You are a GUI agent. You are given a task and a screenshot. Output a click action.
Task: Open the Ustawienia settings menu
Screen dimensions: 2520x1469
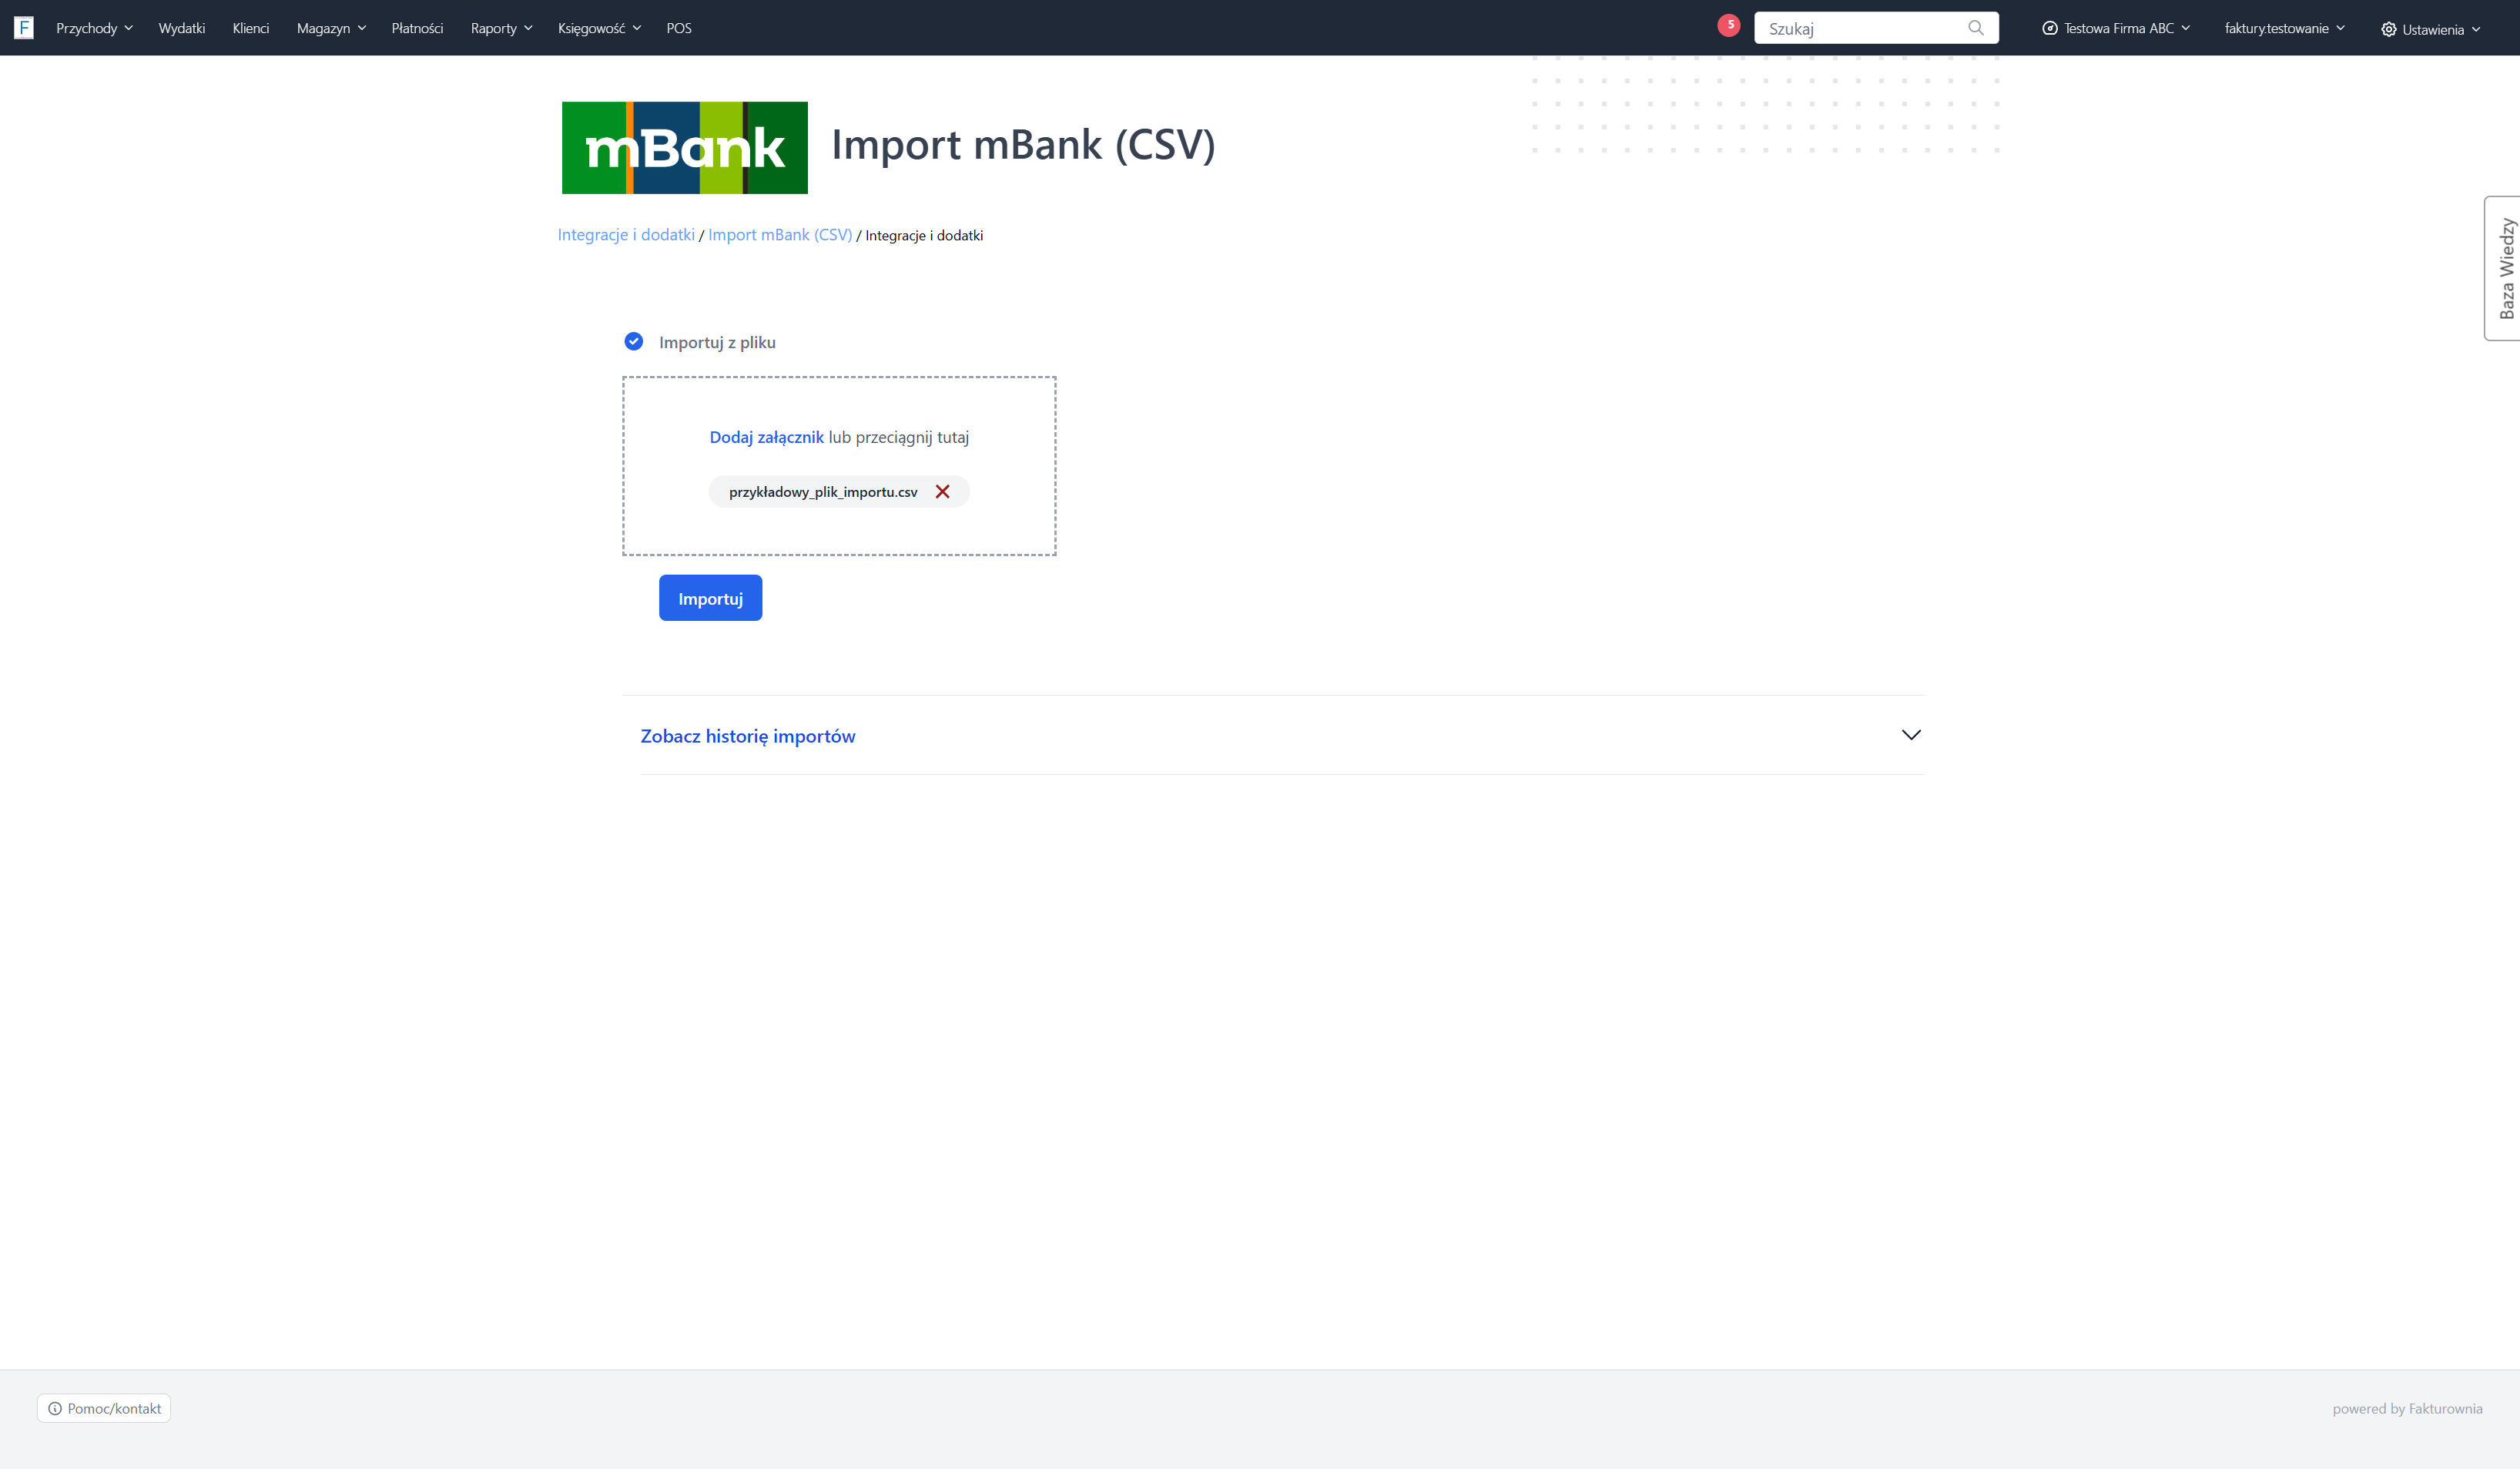tap(2430, 29)
